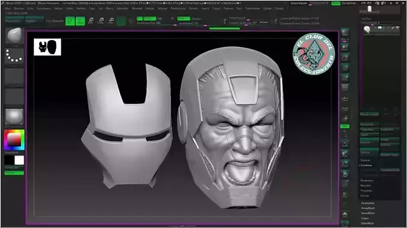This screenshot has height=228, width=407.
Task: Select the black secondary color swatch
Action: (x=10, y=160)
